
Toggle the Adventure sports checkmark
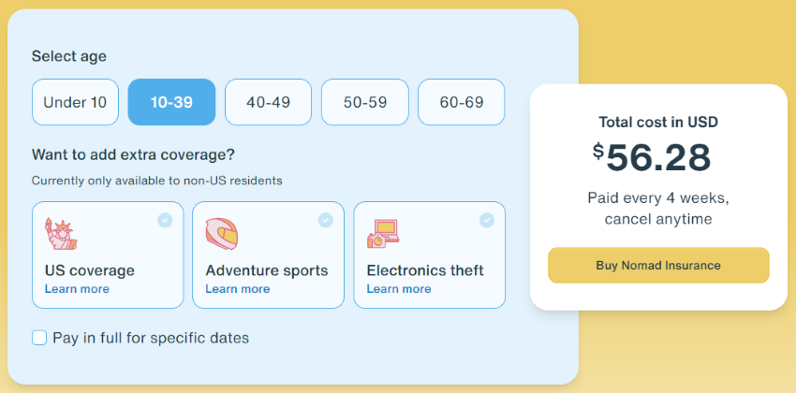[x=326, y=220]
